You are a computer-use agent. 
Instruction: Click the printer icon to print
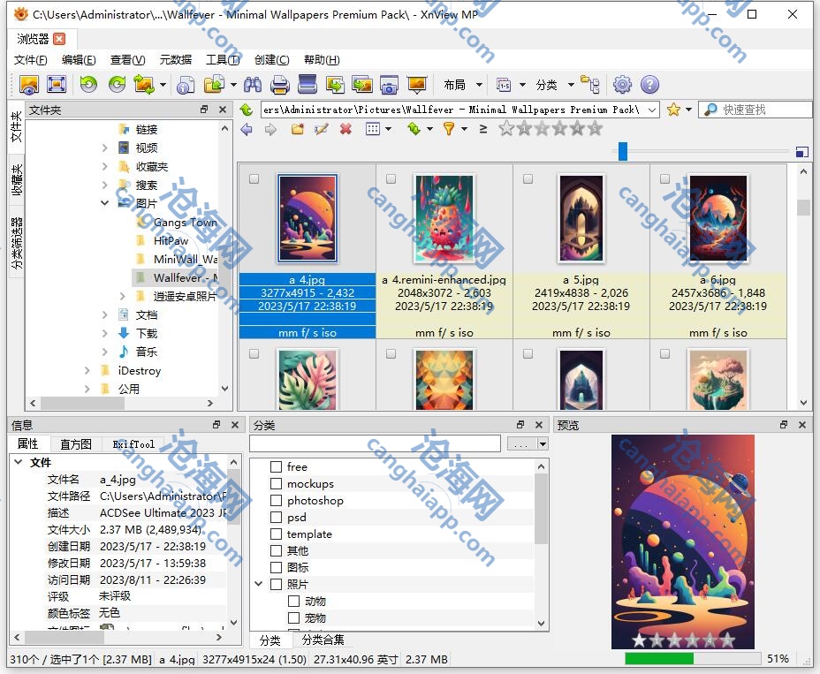point(280,85)
